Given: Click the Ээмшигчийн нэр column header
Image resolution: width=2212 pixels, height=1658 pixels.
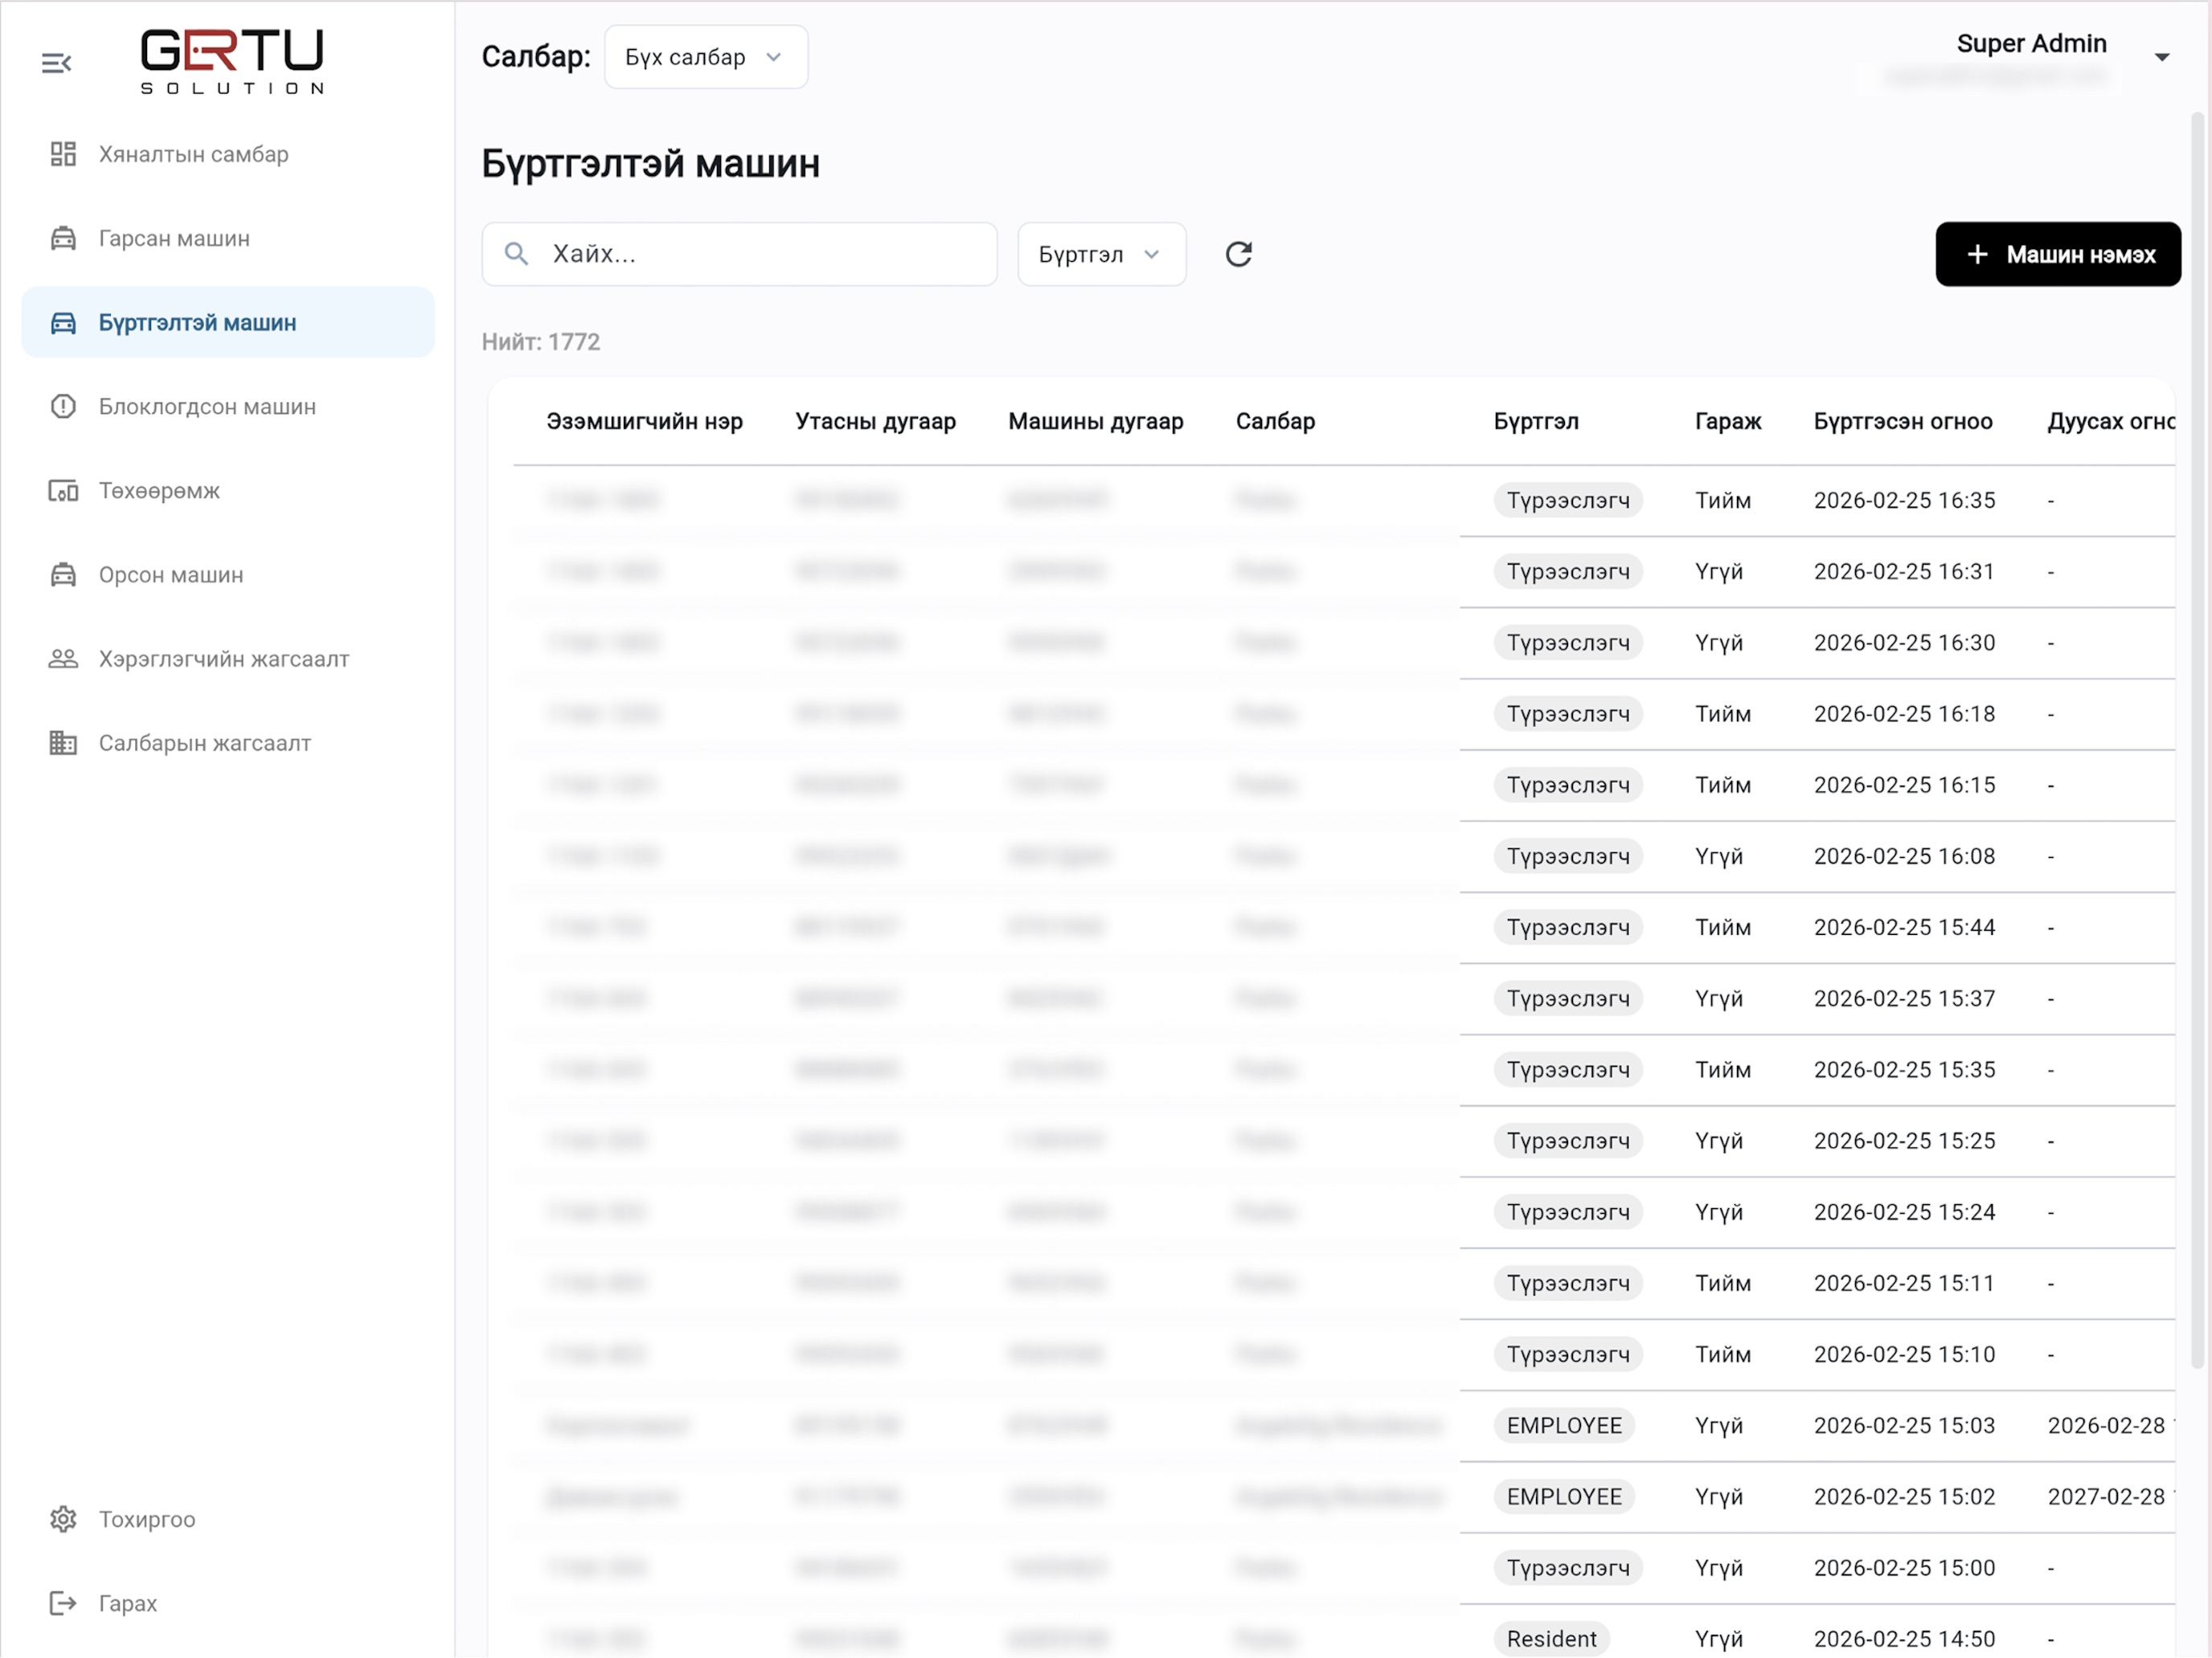Looking at the screenshot, I should point(644,421).
